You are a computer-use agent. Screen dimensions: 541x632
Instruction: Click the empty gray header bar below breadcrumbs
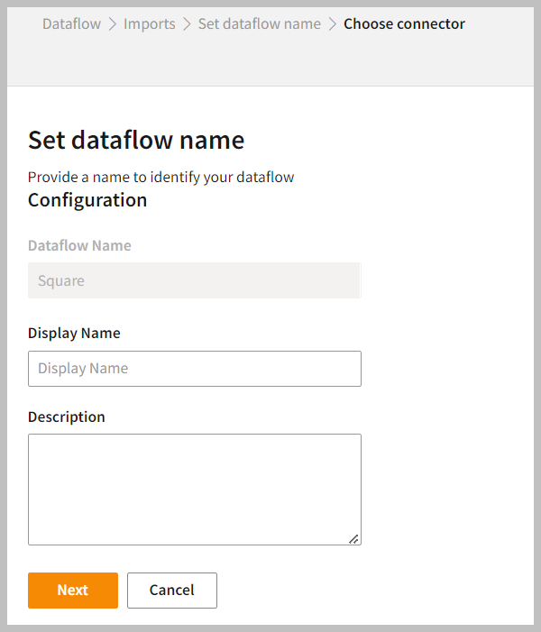click(x=270, y=63)
